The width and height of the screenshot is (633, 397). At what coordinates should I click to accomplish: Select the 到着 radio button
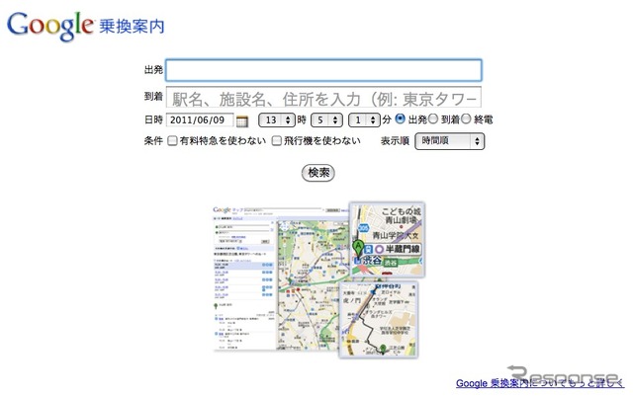433,119
